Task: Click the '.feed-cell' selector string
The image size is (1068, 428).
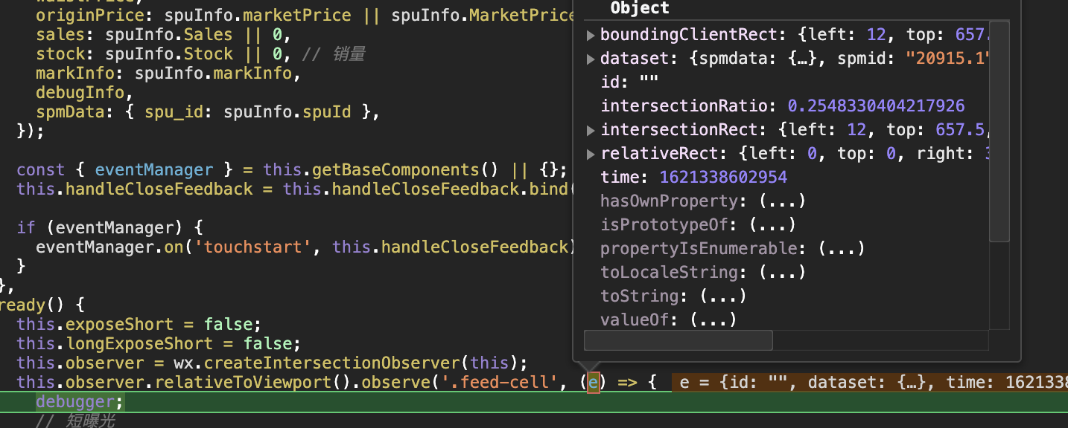Action: (502, 383)
